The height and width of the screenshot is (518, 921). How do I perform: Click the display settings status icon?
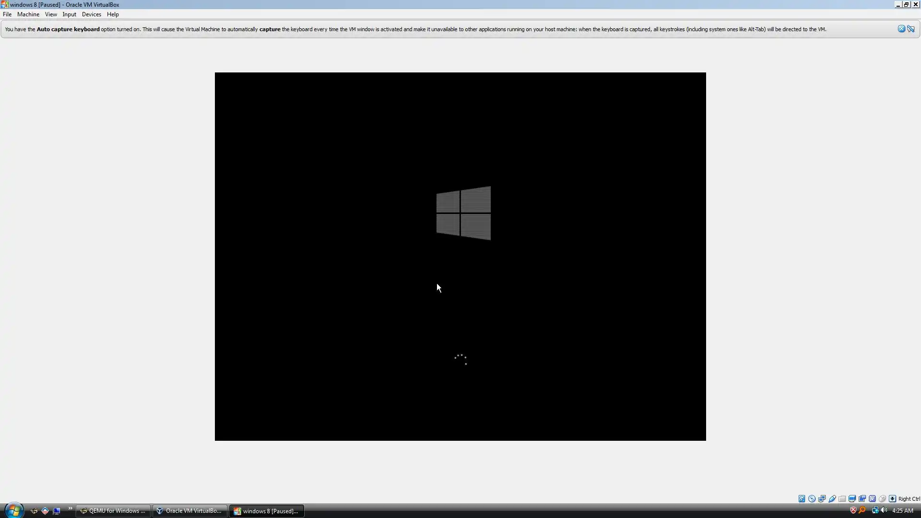pyautogui.click(x=852, y=499)
